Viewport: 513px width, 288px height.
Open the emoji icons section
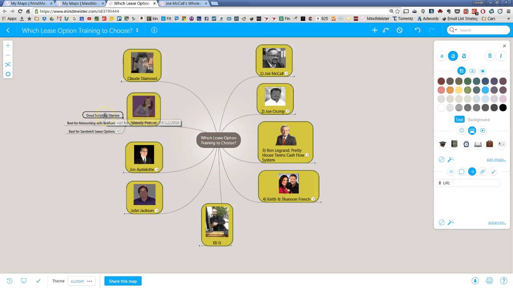point(462,130)
